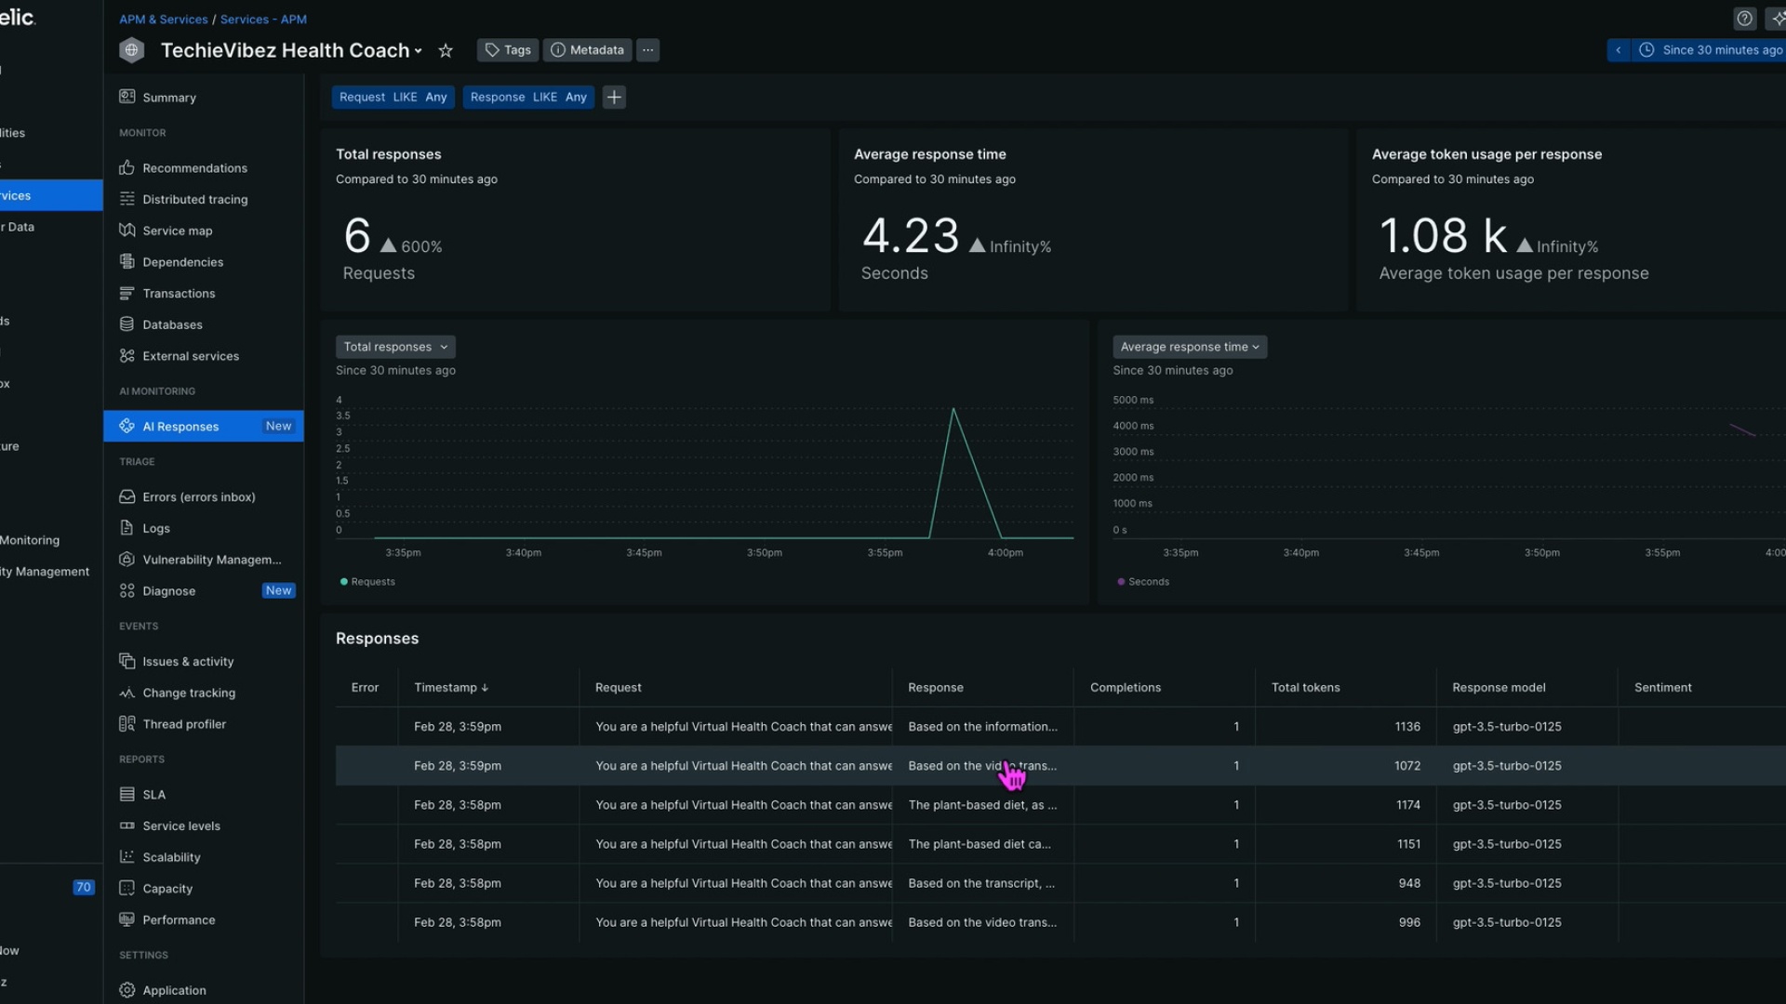The height and width of the screenshot is (1004, 1786).
Task: Click the Service levels icon
Action: click(127, 826)
